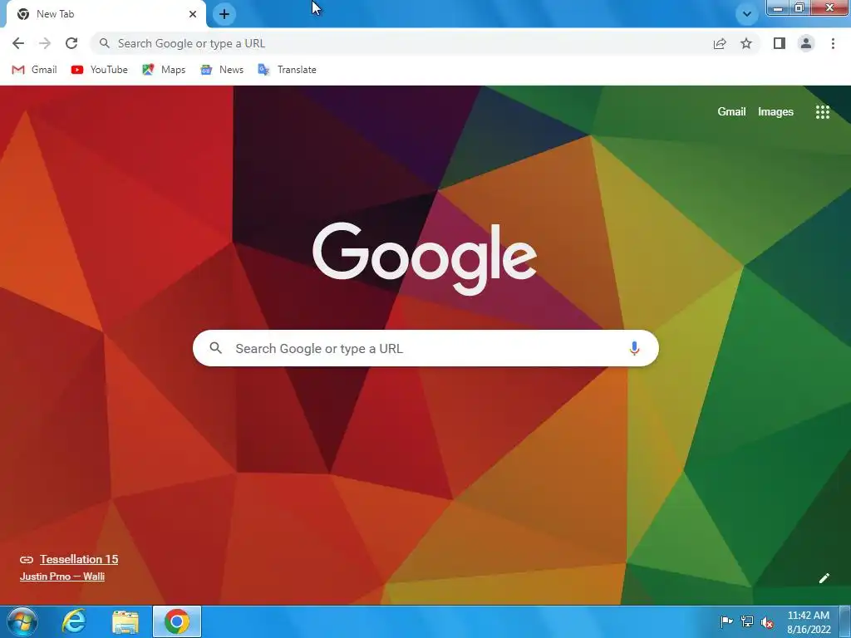Open the Maps bookmark
851x638 pixels.
164,70
